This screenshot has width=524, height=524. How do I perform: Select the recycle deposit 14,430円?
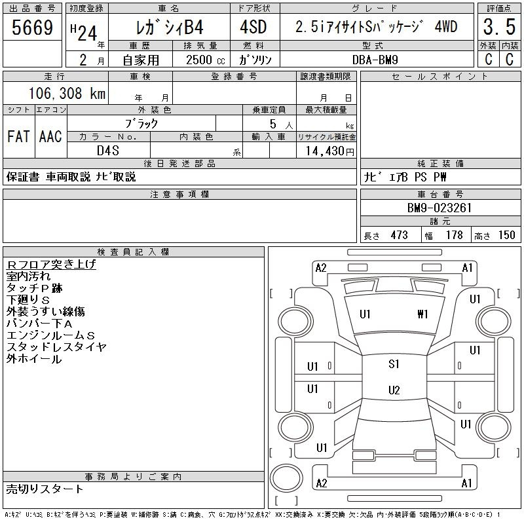point(329,151)
